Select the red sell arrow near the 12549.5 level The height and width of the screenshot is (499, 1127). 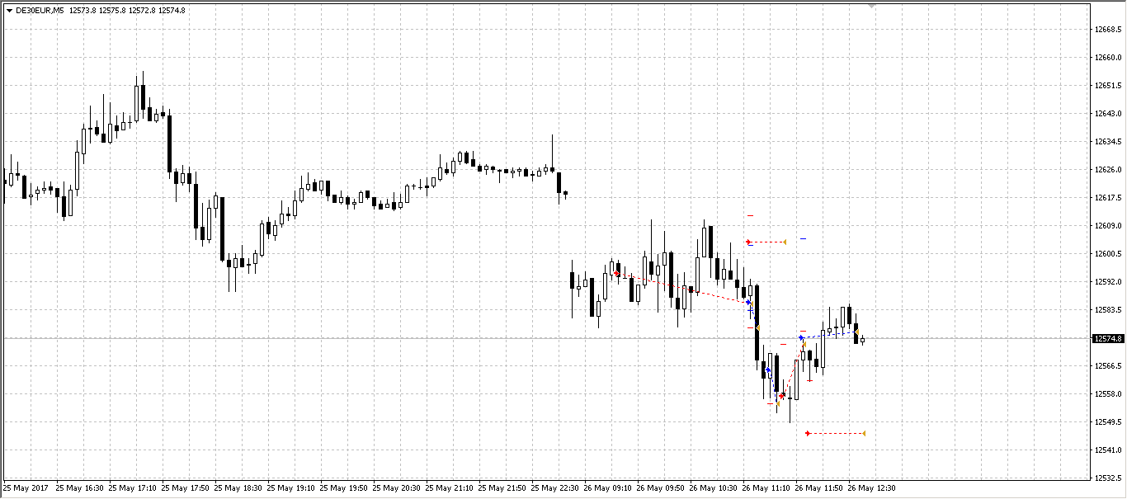(x=808, y=433)
